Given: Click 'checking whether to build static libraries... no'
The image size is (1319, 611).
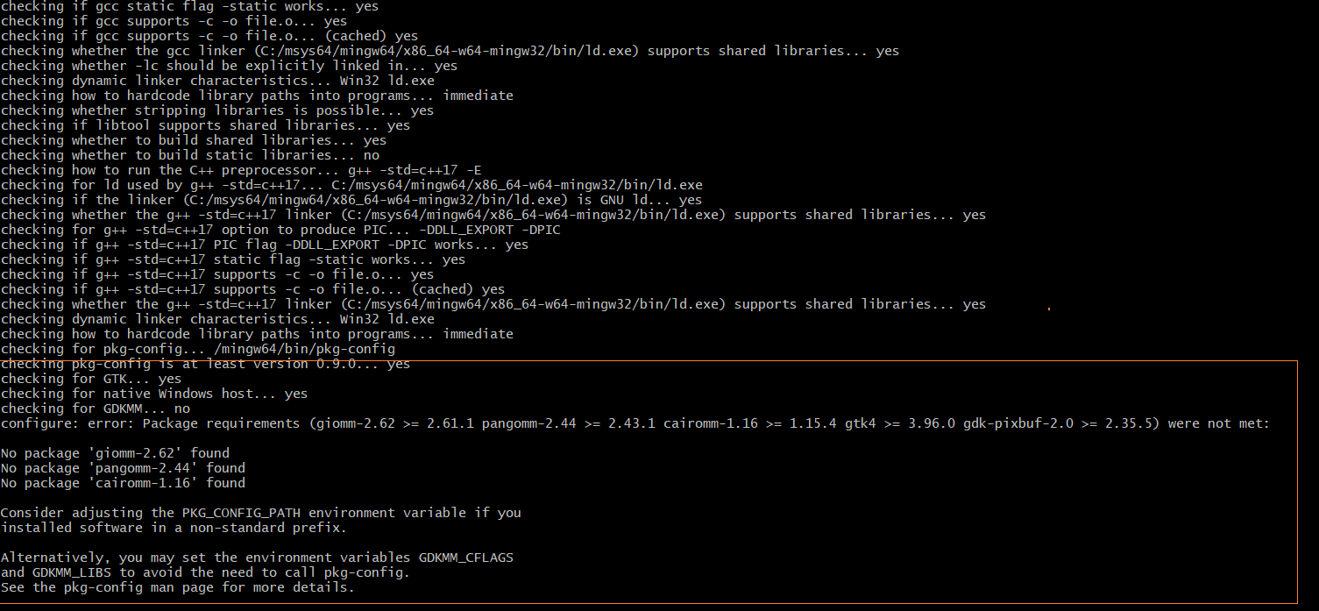Looking at the screenshot, I should coord(190,155).
